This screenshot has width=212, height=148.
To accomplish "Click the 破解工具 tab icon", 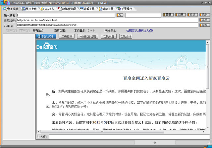I will point(81,9).
